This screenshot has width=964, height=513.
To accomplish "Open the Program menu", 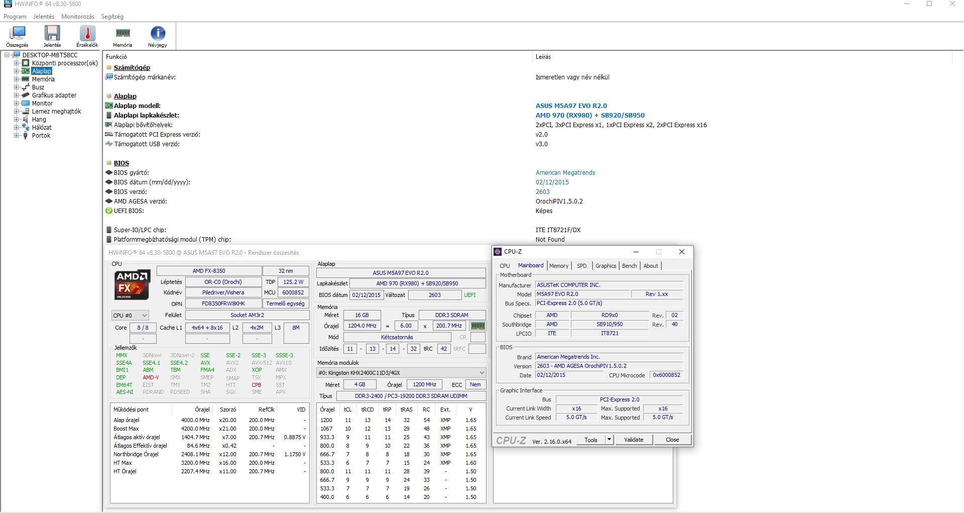I will [x=15, y=17].
